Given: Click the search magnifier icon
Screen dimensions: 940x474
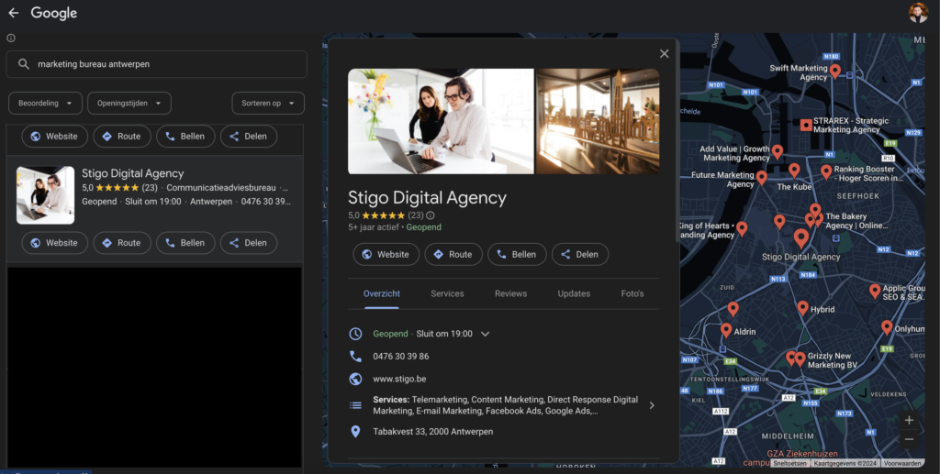Looking at the screenshot, I should (23, 64).
